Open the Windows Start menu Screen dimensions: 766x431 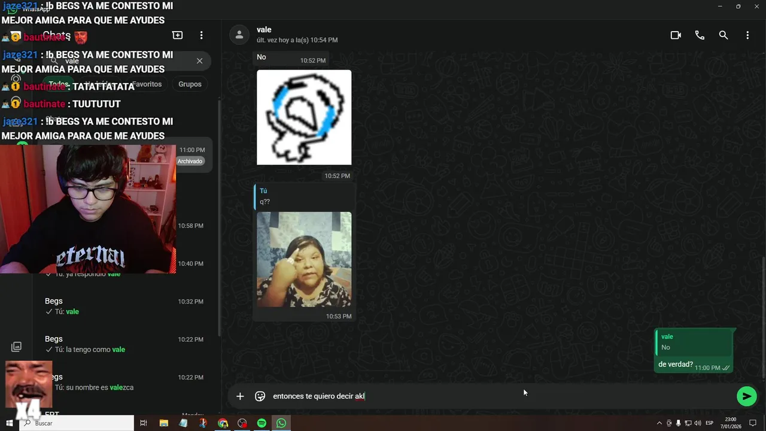(x=9, y=423)
